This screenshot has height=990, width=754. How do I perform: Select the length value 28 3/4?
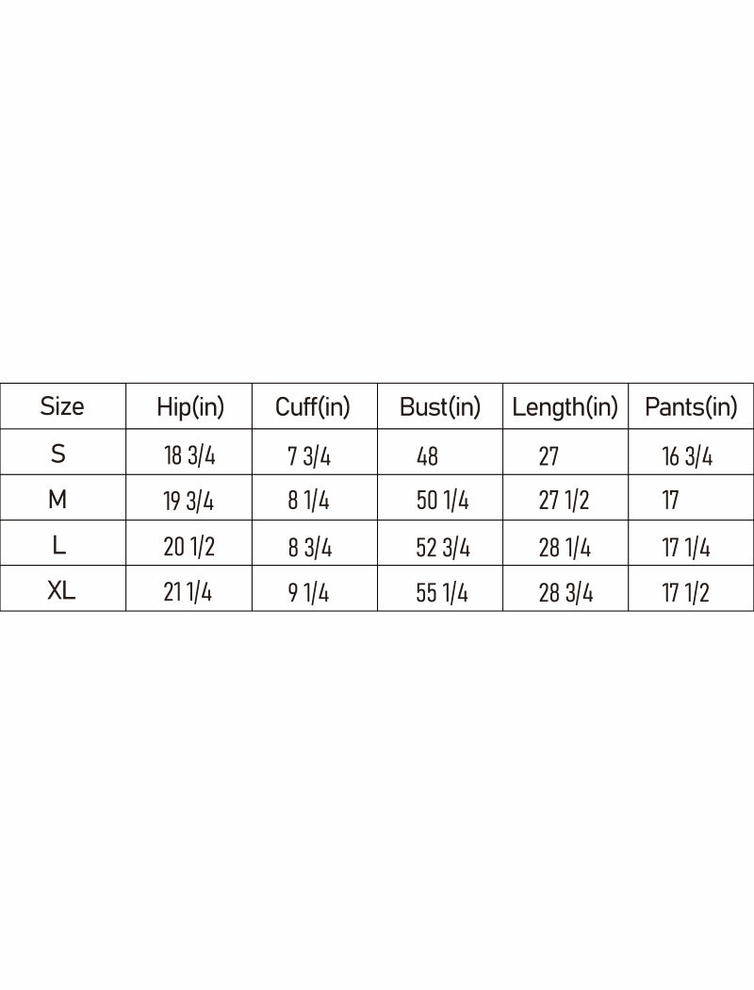coord(565,594)
